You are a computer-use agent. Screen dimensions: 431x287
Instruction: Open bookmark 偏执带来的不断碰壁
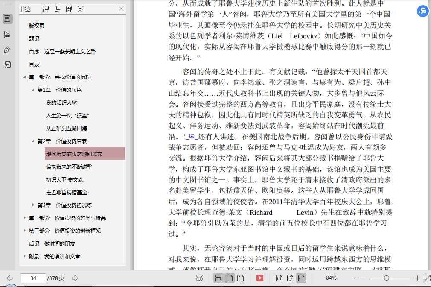pos(69,167)
